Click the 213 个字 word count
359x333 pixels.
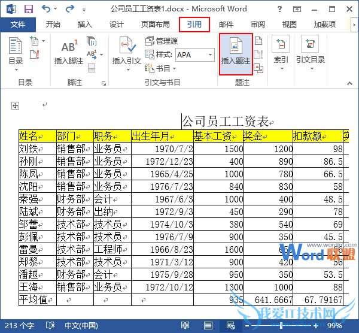(20, 325)
